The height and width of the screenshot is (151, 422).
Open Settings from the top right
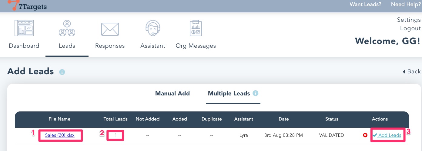click(x=409, y=20)
